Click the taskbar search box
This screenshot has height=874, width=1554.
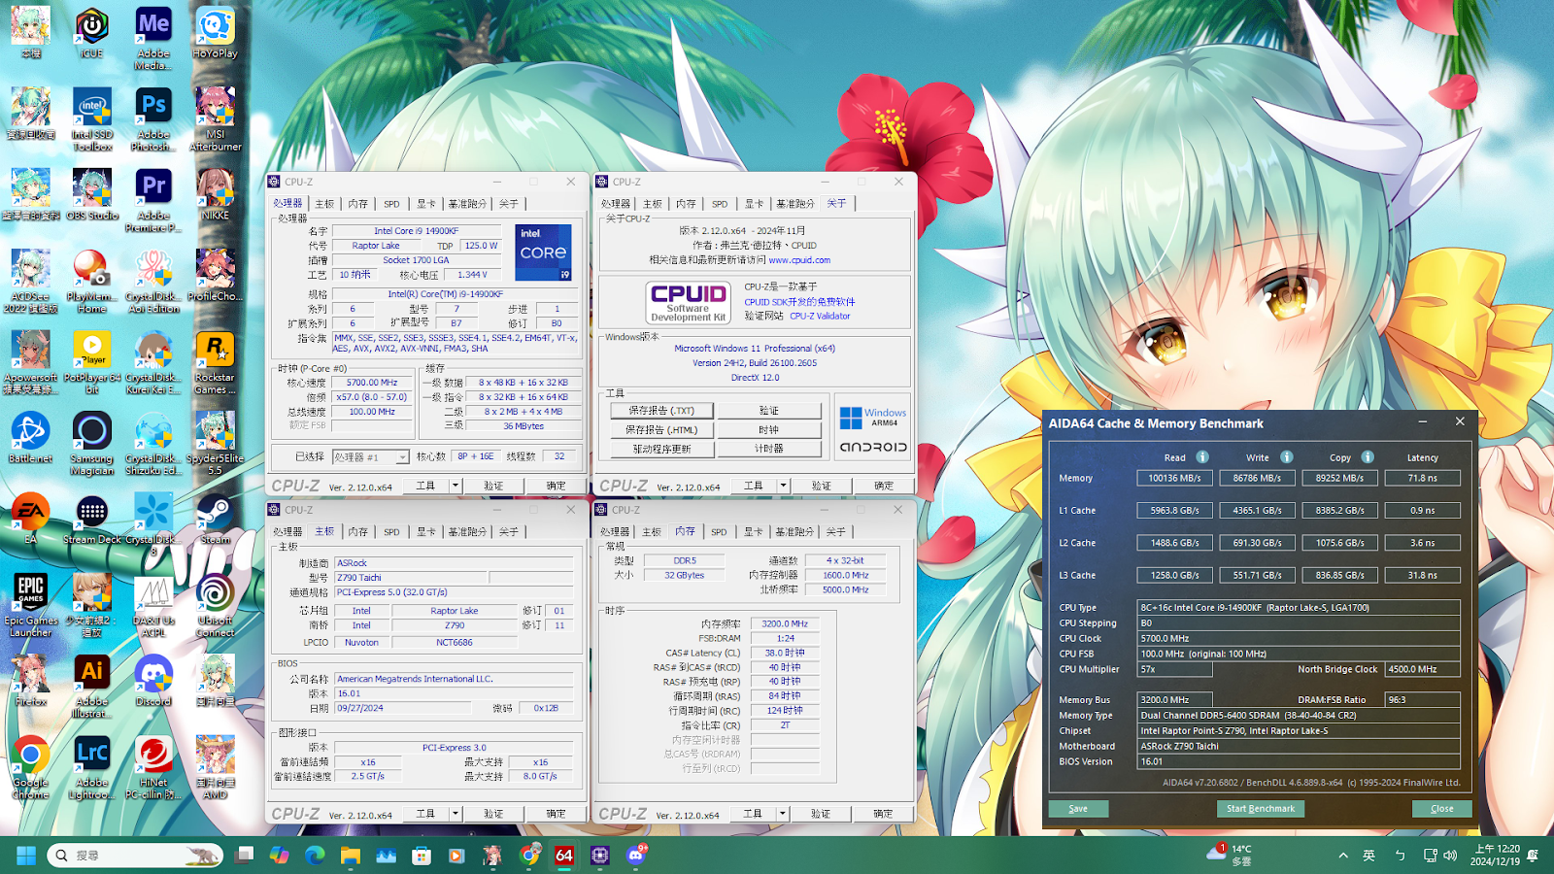pyautogui.click(x=136, y=856)
